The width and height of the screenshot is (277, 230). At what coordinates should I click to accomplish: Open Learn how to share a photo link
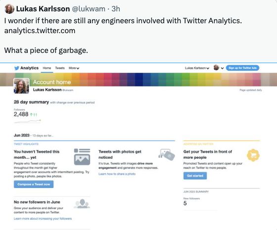[117, 174]
